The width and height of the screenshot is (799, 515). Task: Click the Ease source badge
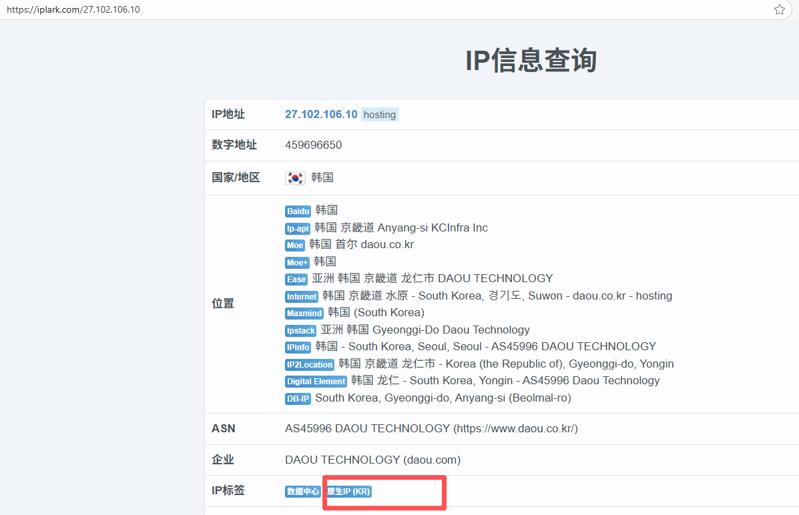tap(296, 279)
